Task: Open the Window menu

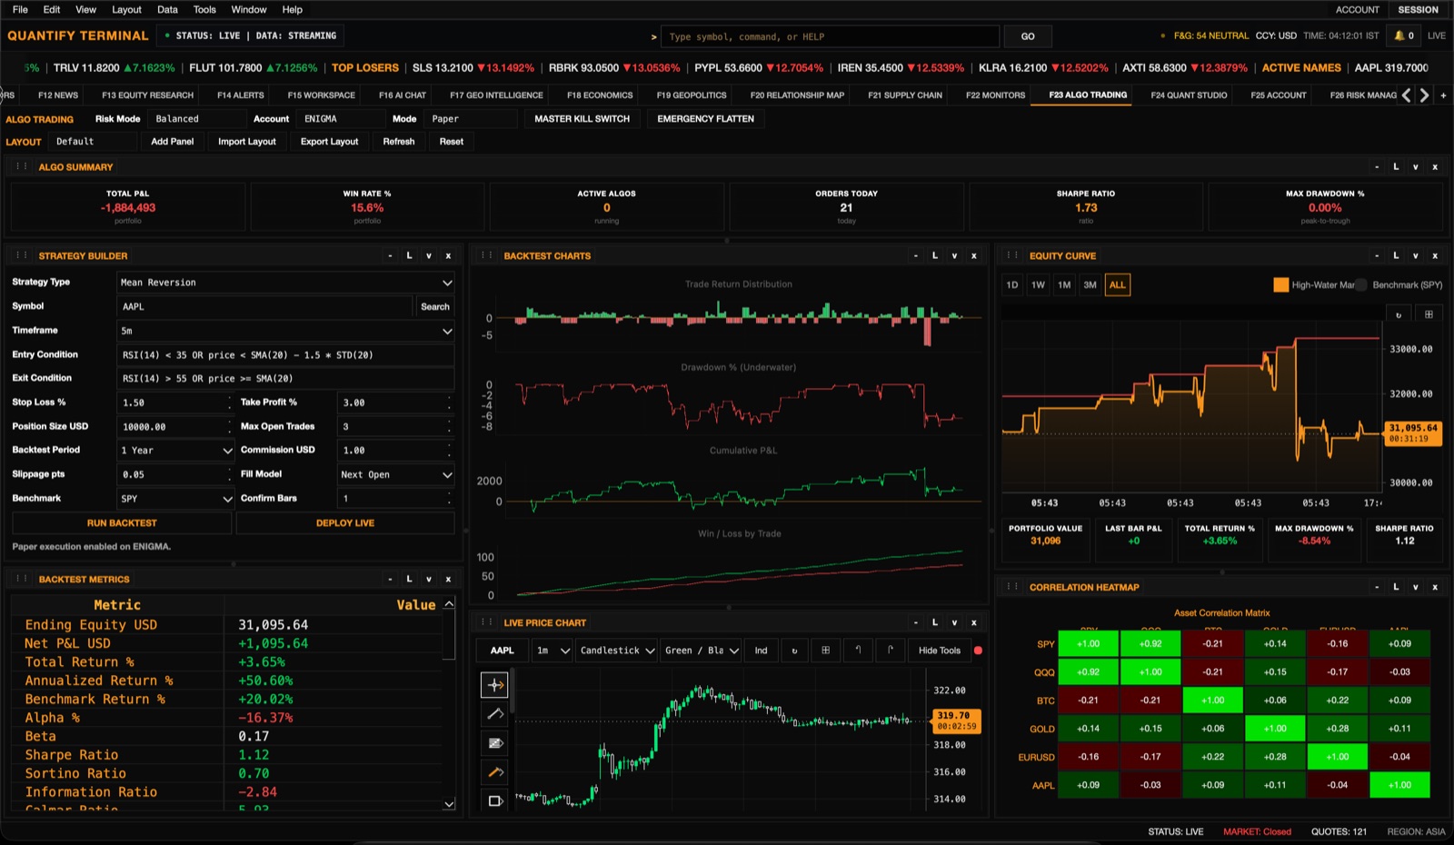Action: [249, 9]
